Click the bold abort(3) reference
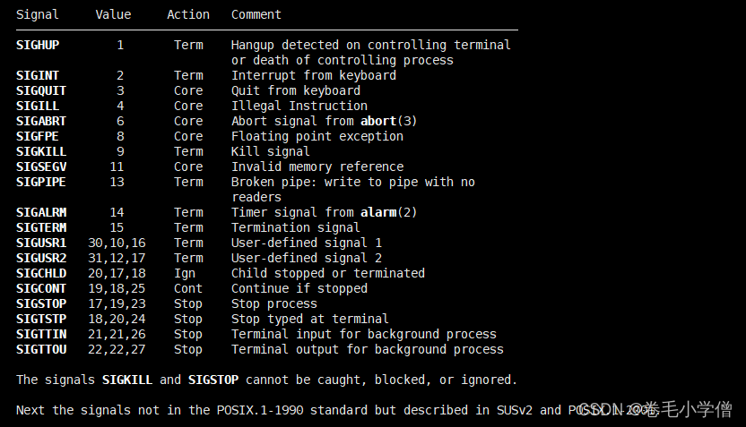746x427 pixels. coord(388,121)
